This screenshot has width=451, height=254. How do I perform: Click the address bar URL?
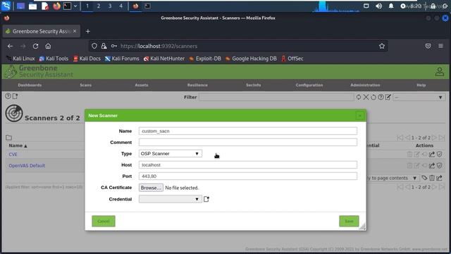click(x=159, y=46)
